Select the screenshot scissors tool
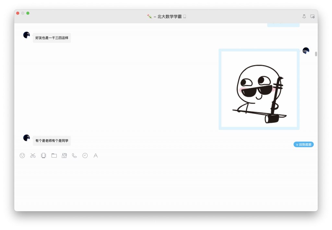Image resolution: width=332 pixels, height=230 pixels. (x=32, y=155)
